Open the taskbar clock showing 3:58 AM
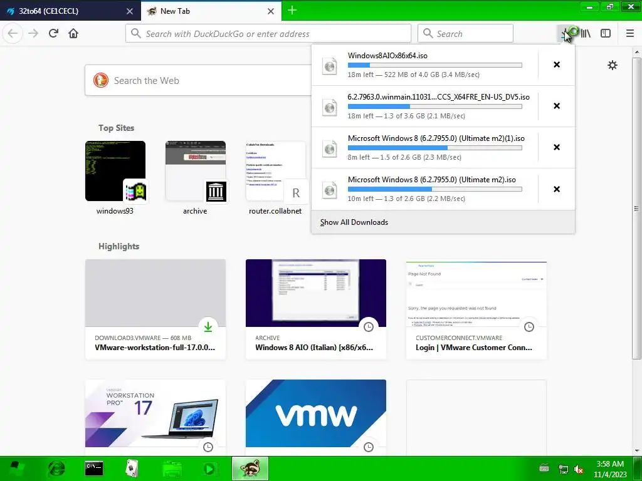Screen dimensions: 642x481 [610, 469]
